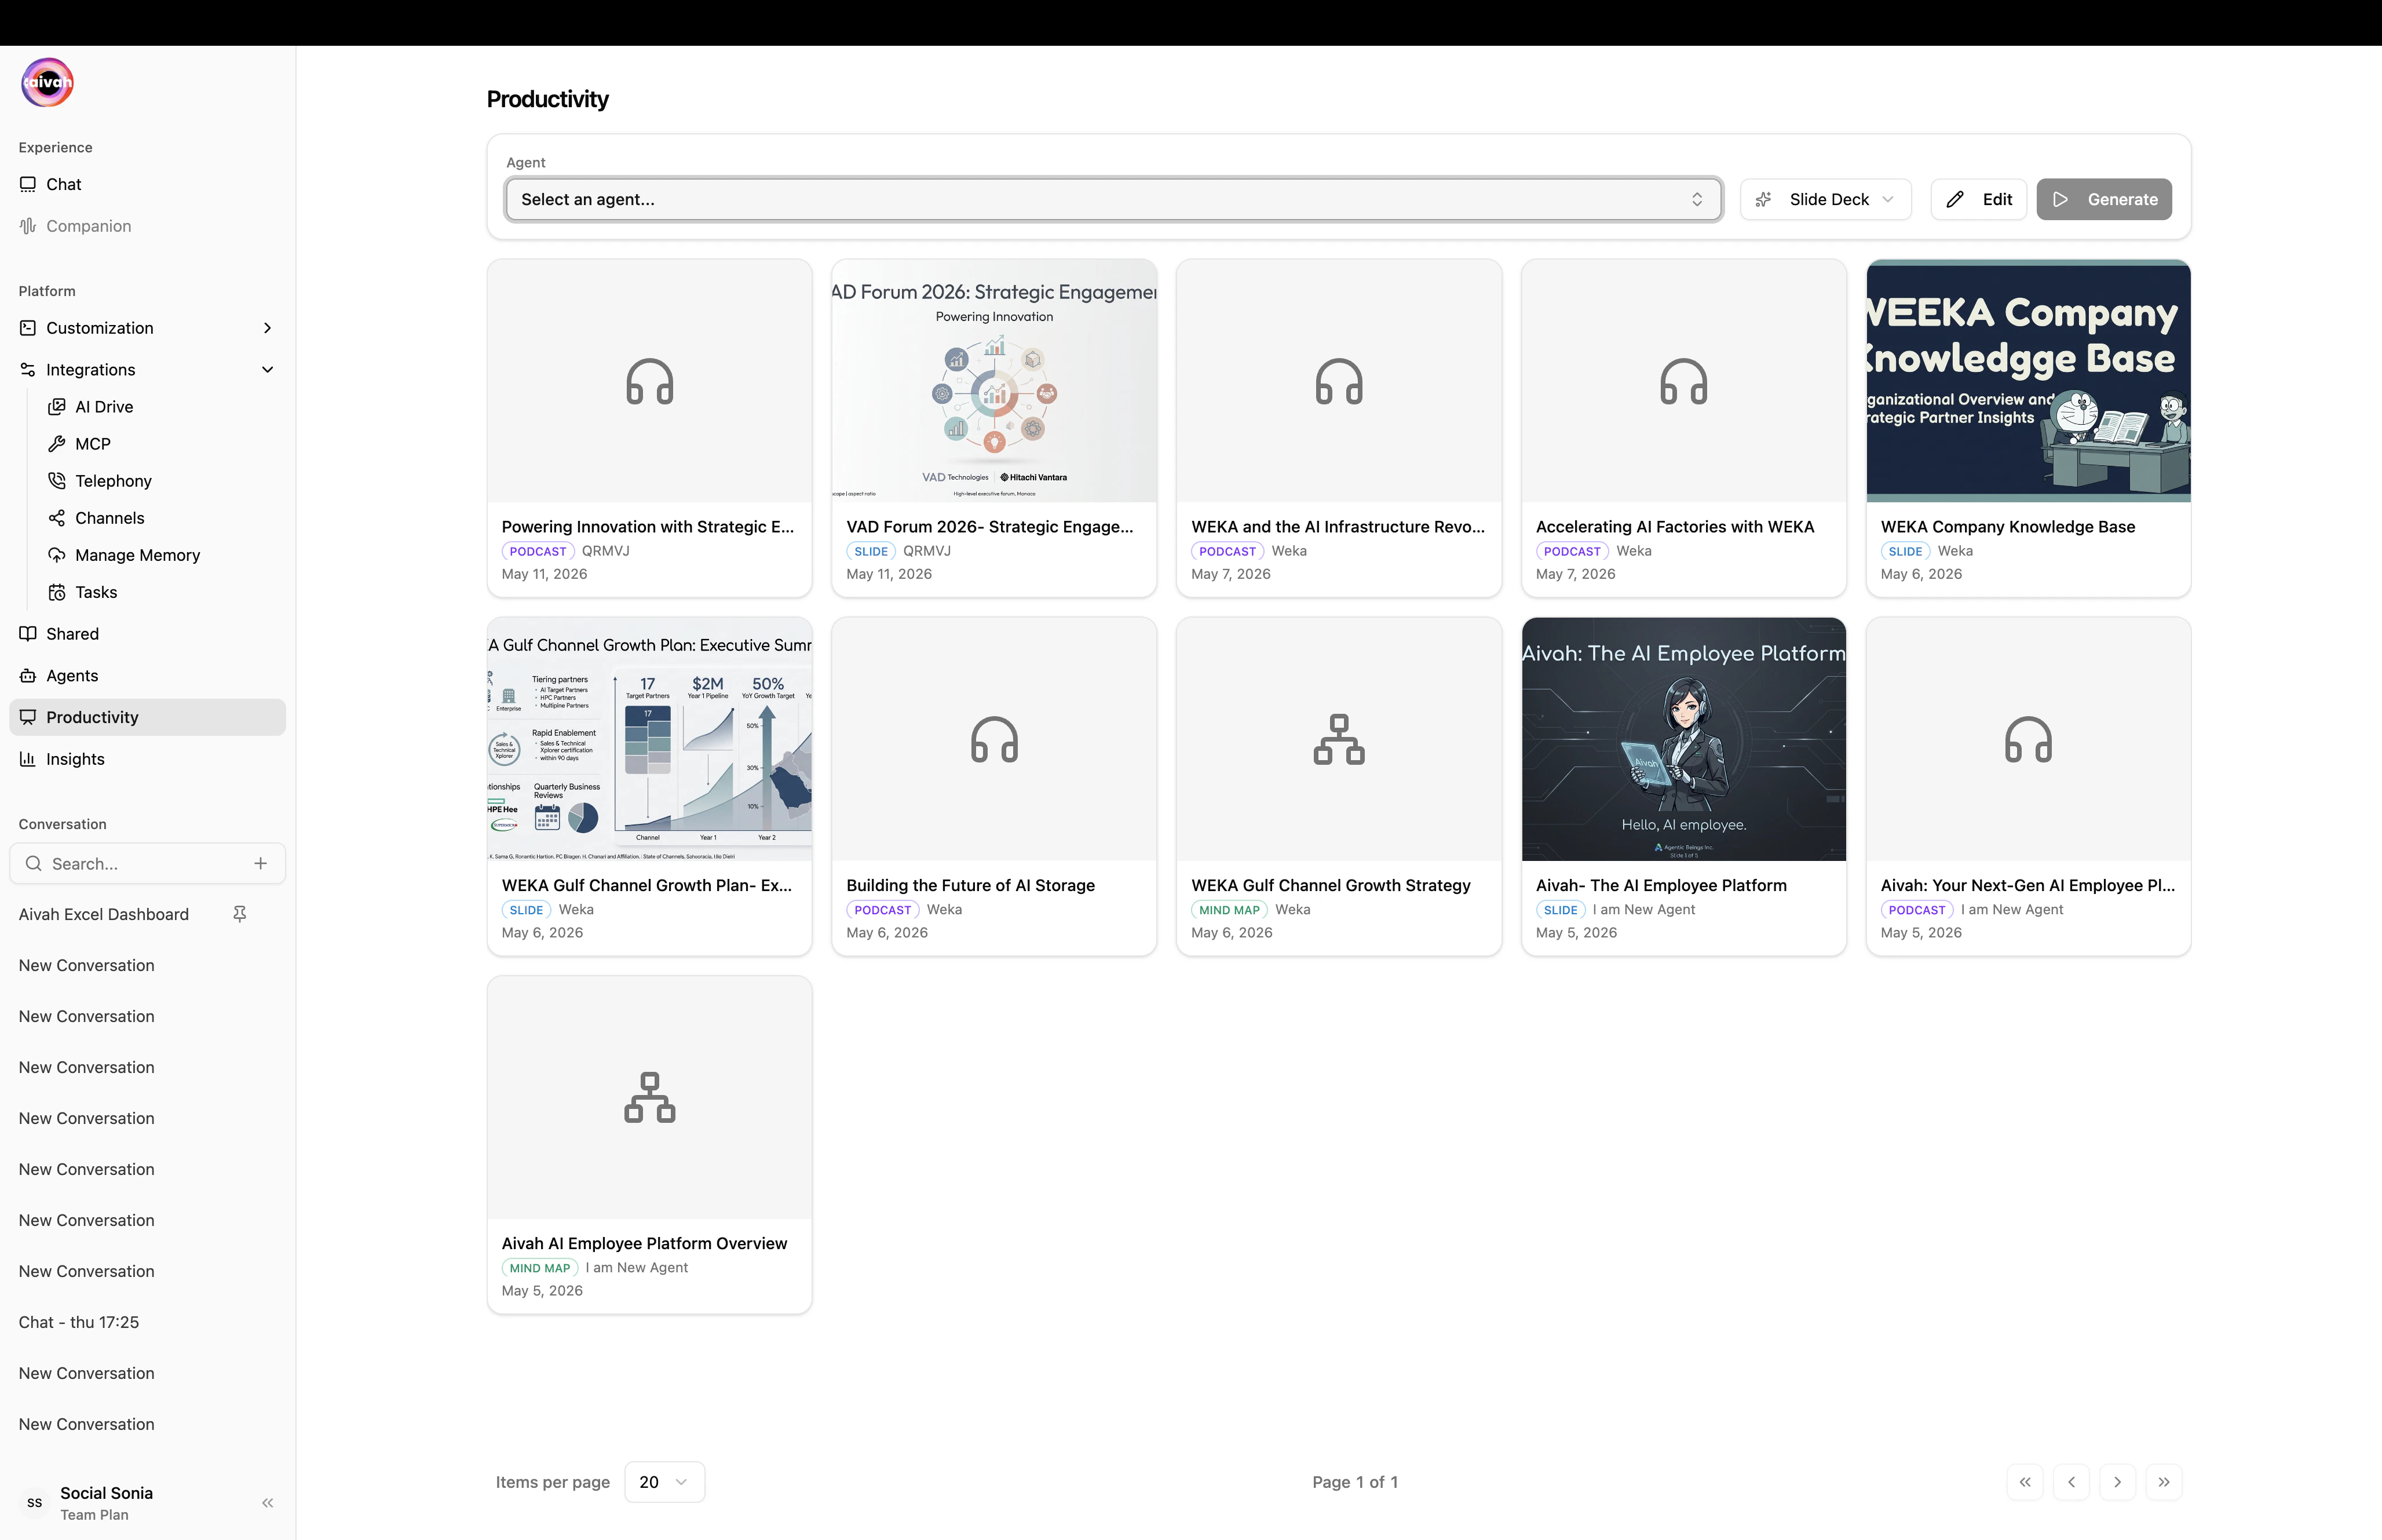Click the "Page 1 of 1" indicator text
The width and height of the screenshot is (2382, 1540).
pos(1354,1482)
